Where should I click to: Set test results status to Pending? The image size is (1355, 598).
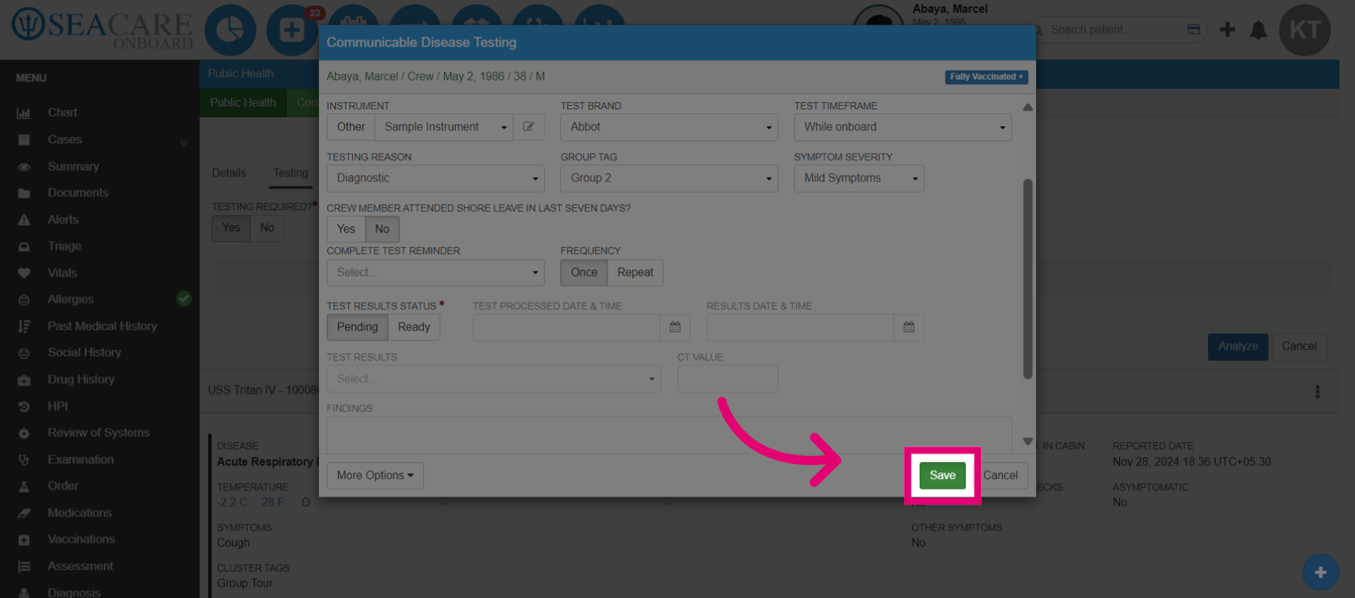tap(357, 327)
